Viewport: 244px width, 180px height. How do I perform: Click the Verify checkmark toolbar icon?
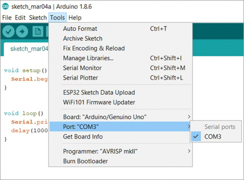[x=9, y=31]
